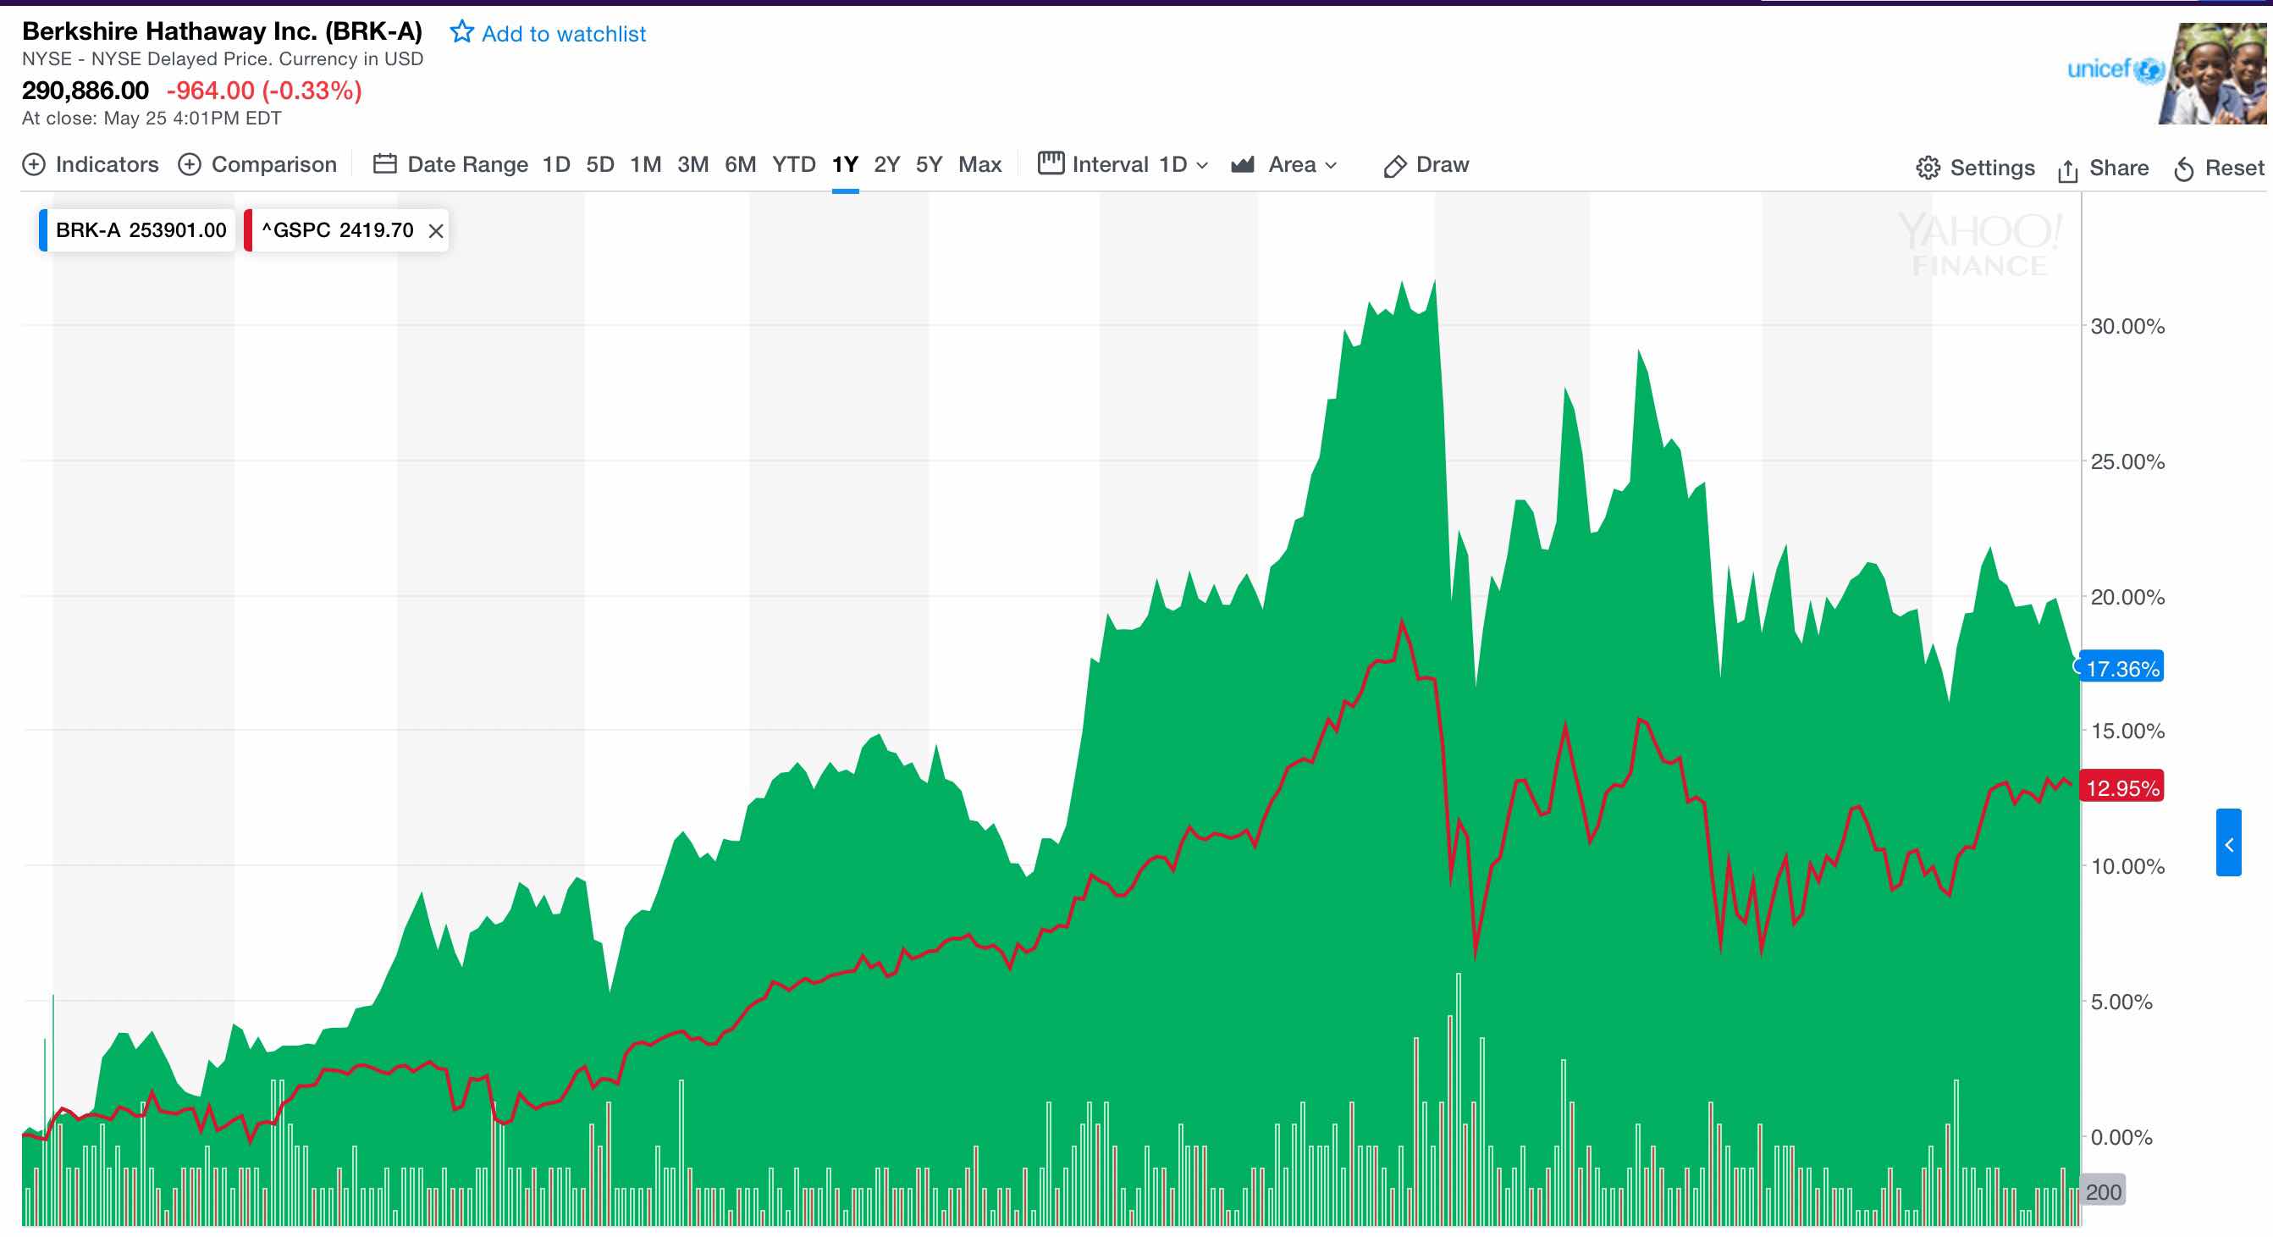
Task: Click the Share upload icon
Action: click(2067, 169)
